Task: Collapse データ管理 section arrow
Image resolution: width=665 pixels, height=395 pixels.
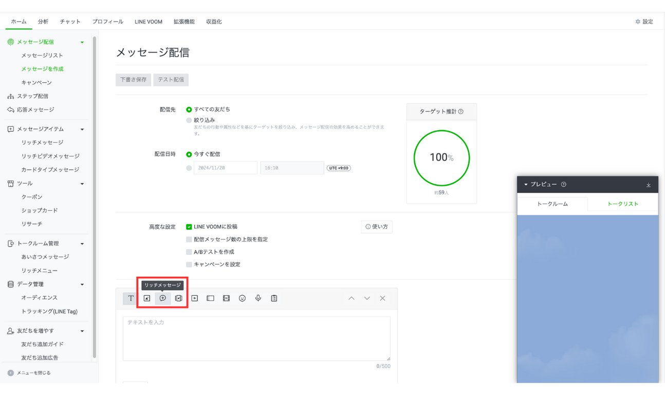Action: coord(82,284)
